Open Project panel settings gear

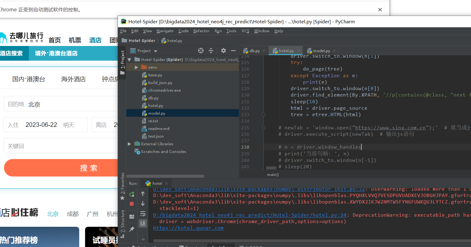click(224, 51)
